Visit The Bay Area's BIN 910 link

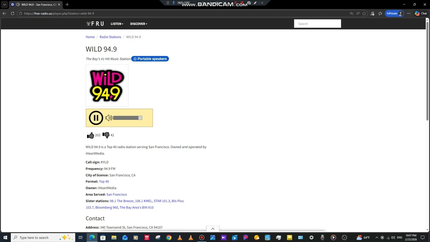[136, 208]
